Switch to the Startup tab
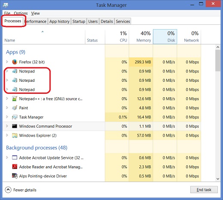The height and width of the screenshot is (200, 223). [79, 21]
